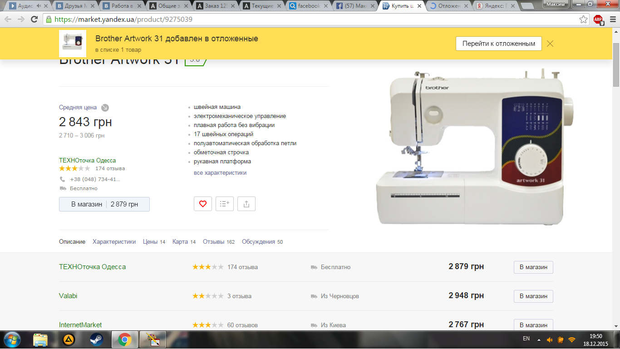Click 174 отзыва under shop rating

pos(110,168)
